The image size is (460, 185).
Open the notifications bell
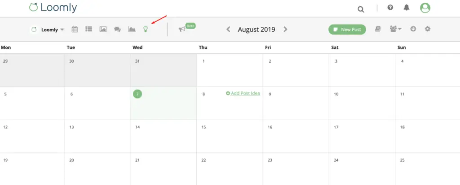(407, 8)
